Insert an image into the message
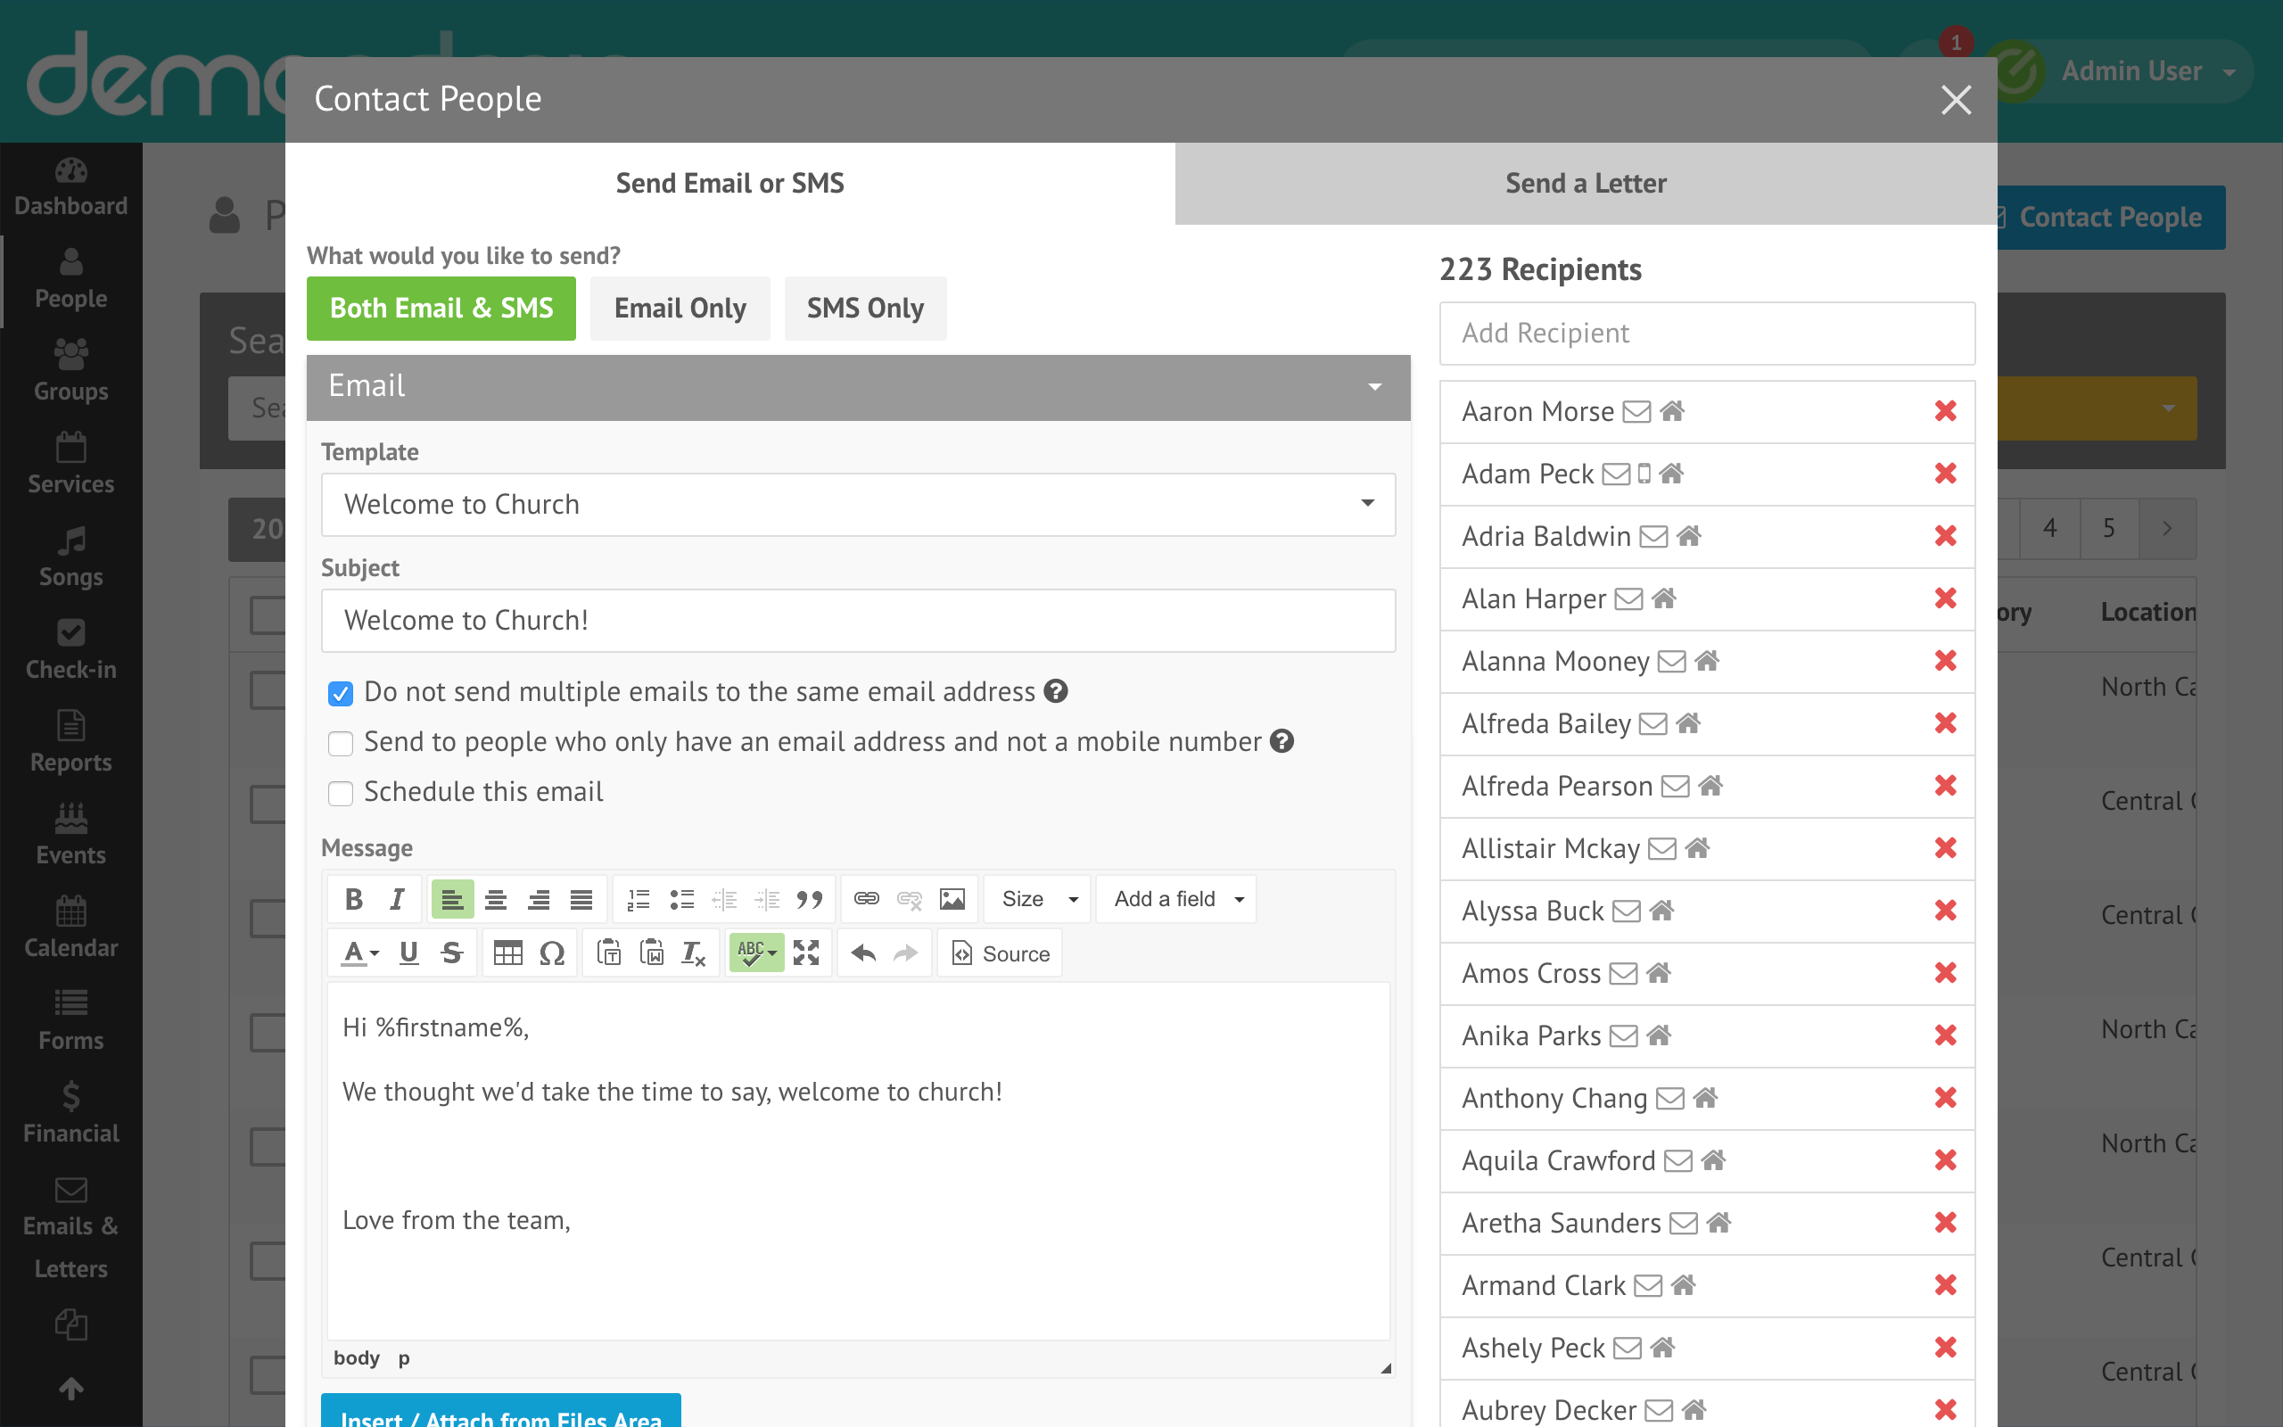Image resolution: width=2283 pixels, height=1427 pixels. coord(952,898)
